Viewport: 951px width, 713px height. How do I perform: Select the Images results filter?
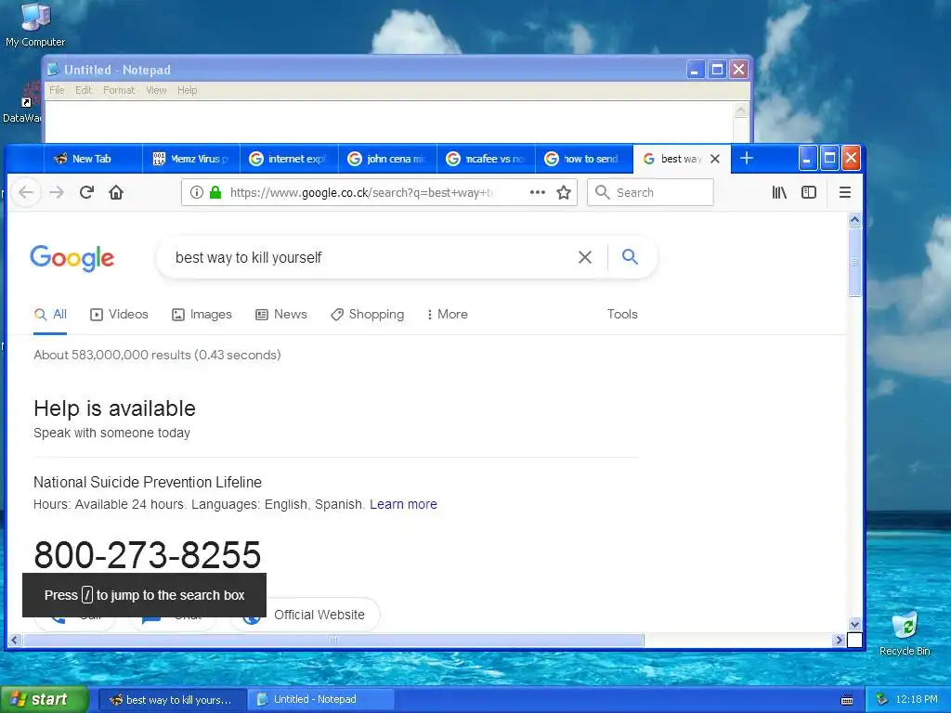click(x=202, y=314)
